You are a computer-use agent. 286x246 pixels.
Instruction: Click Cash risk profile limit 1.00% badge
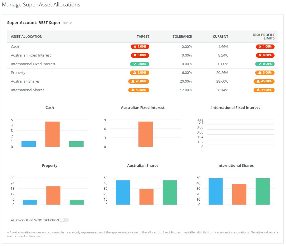pos(265,47)
